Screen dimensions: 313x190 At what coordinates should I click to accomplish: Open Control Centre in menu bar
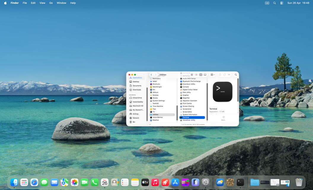point(282,3)
